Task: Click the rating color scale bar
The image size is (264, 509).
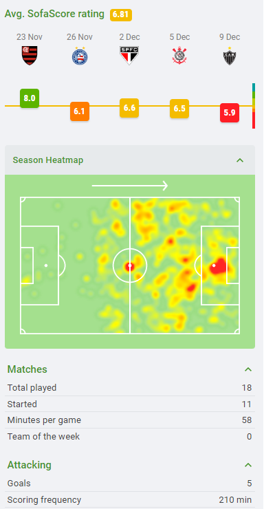Action: [254, 106]
